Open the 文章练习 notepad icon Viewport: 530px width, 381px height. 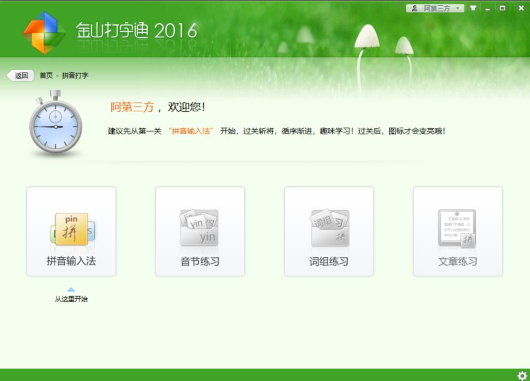[x=457, y=229]
